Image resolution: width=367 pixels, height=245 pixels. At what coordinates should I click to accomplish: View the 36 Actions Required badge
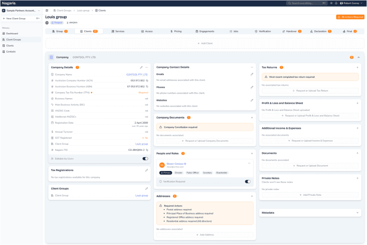tap(349, 17)
